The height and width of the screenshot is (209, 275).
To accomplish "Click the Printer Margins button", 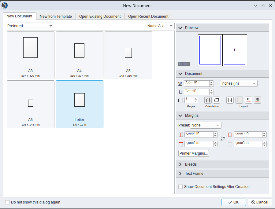I will [x=194, y=153].
